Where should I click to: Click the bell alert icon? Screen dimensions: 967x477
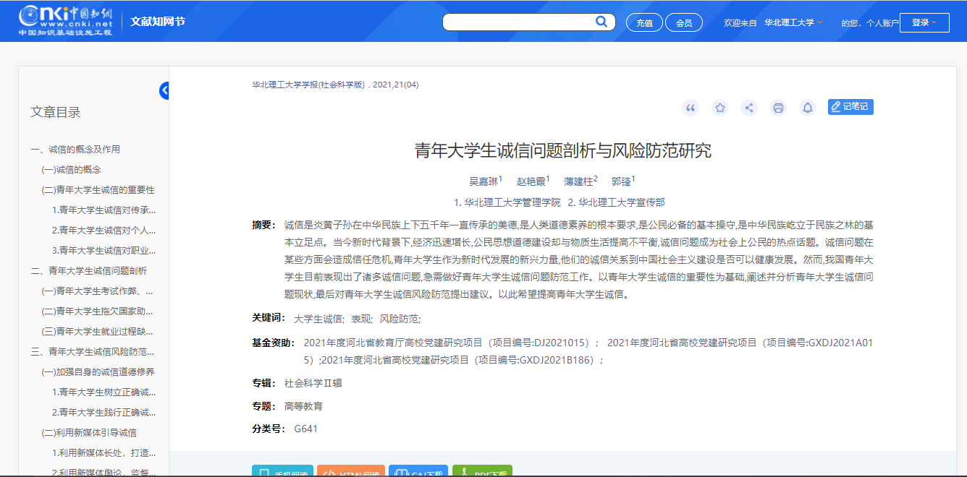tap(808, 108)
